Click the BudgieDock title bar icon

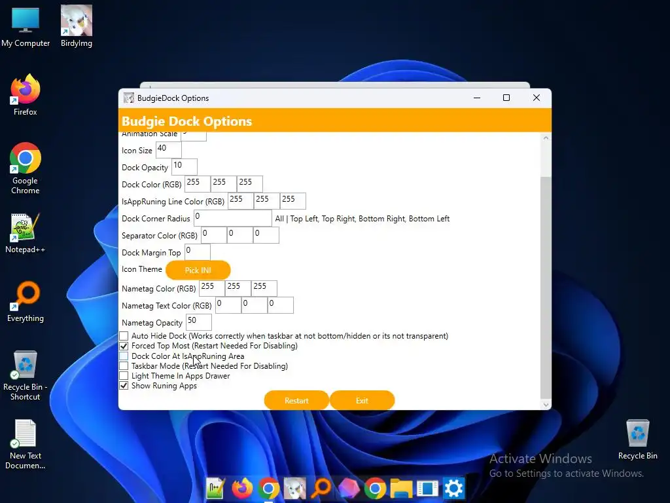129,98
